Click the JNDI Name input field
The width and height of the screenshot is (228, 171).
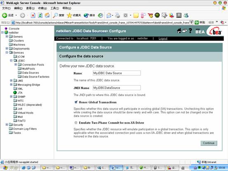click(x=117, y=88)
